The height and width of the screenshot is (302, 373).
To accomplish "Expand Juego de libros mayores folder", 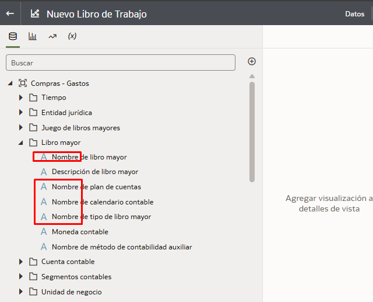I will 21,128.
